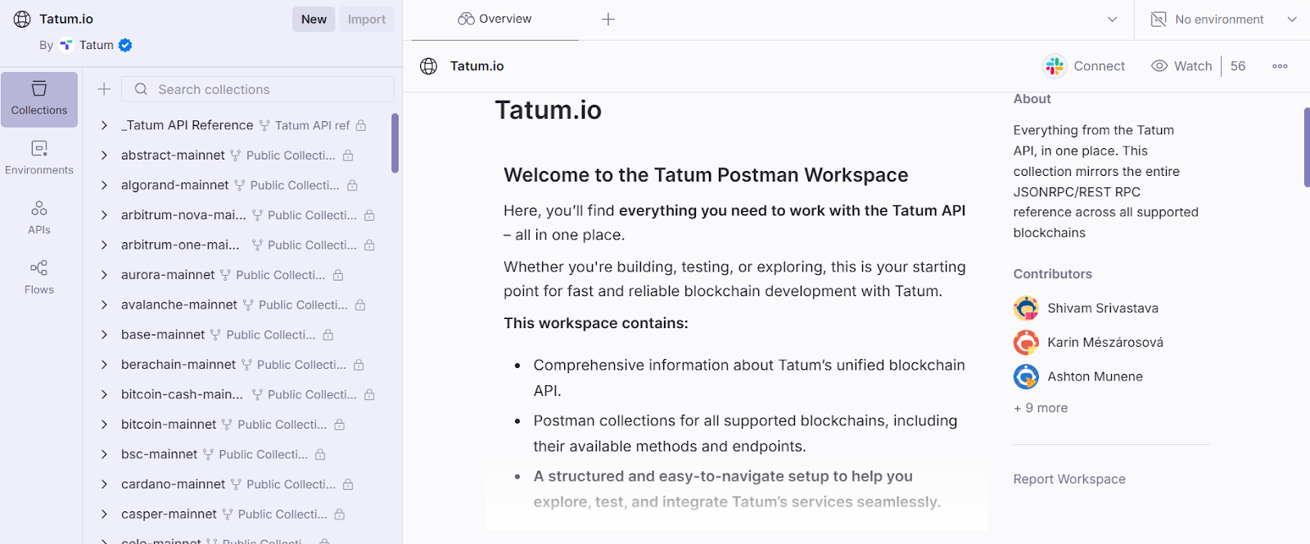Expand the bitcoin-cash-mainnet collection
This screenshot has width=1310, height=544.
click(x=104, y=394)
